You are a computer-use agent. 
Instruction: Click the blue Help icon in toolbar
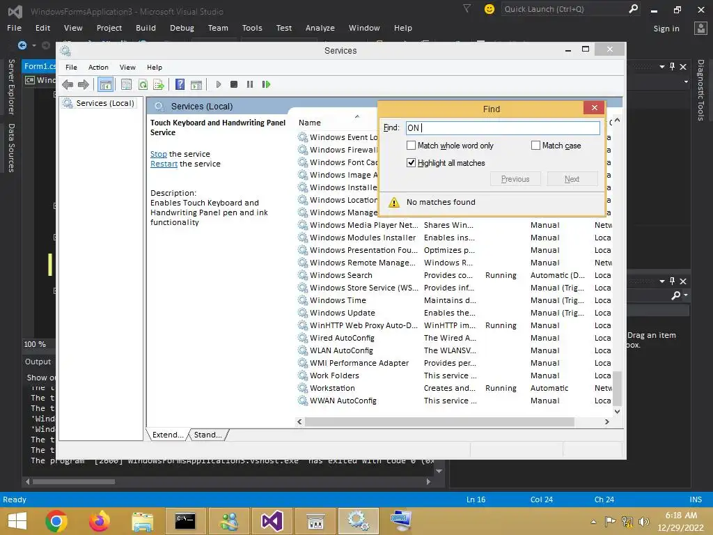point(180,84)
